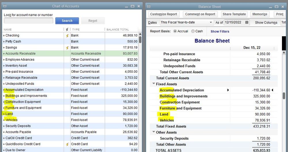Select the Due to Owner account
This screenshot has height=152, width=288.
coord(70,150)
